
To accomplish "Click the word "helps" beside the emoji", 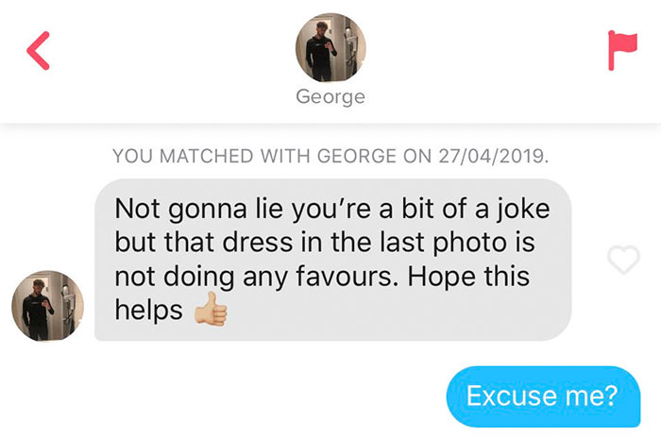I will click(x=148, y=310).
